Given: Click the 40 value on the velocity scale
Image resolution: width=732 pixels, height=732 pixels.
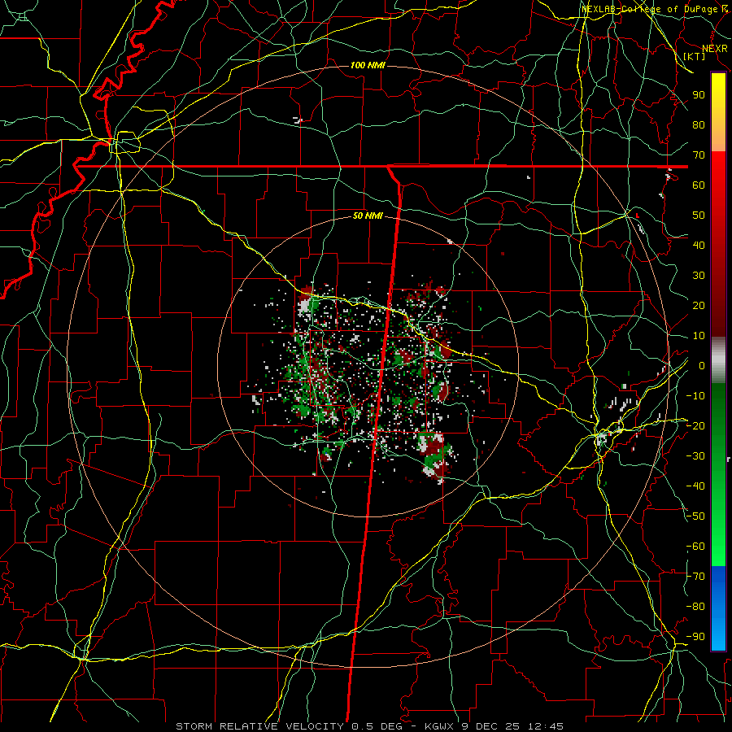Looking at the screenshot, I should pyautogui.click(x=699, y=245).
